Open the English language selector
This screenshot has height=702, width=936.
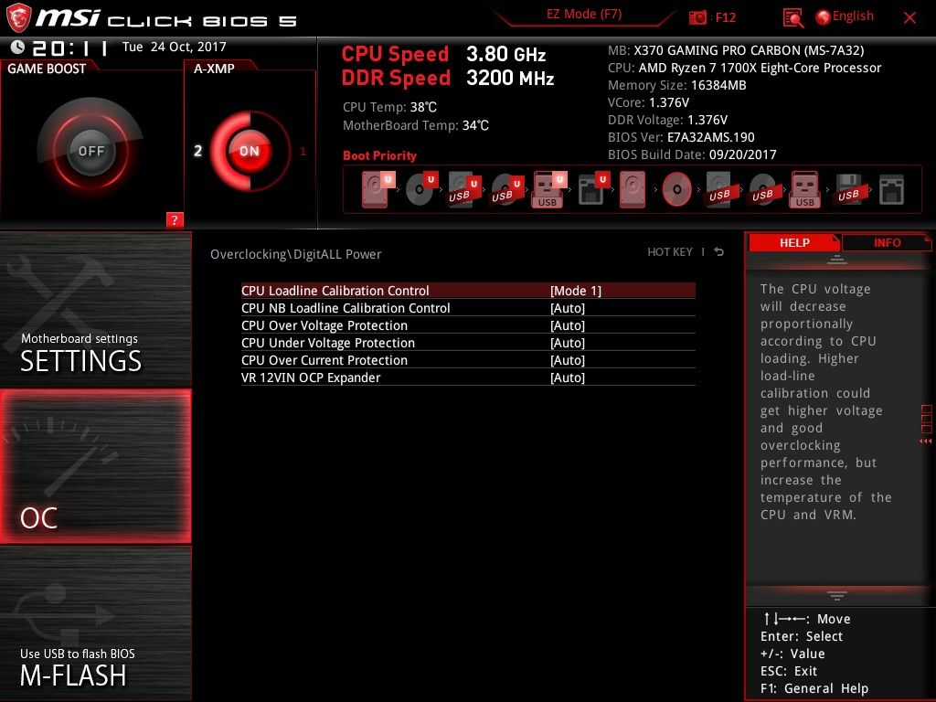tap(845, 16)
